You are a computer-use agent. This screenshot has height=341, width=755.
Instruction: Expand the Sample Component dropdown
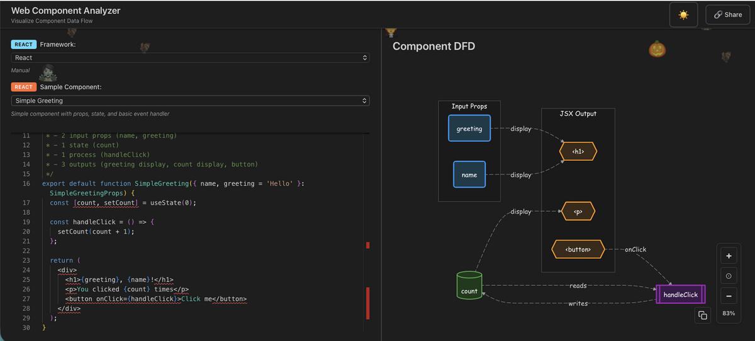click(190, 100)
